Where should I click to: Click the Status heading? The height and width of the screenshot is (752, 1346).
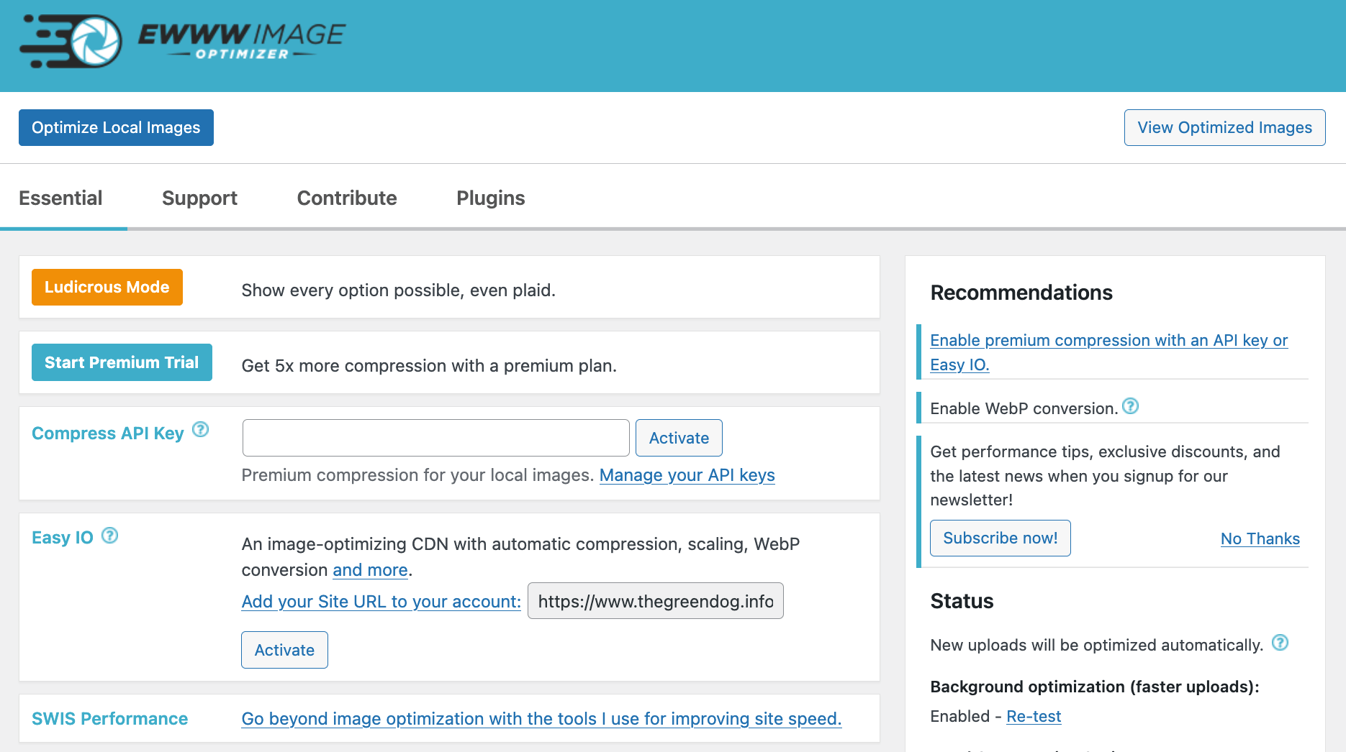tap(962, 601)
